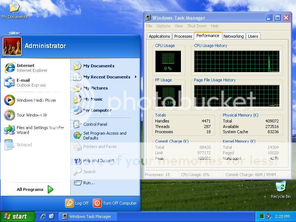This screenshot has height=222, width=296.
Task: Open Internet Explorer icon pinned in Start menu
Action: [x=10, y=68]
